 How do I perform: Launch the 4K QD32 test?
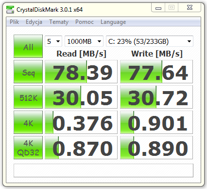(x=28, y=148)
